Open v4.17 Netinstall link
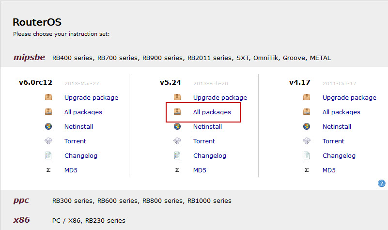This screenshot has height=230, width=388. [337, 127]
